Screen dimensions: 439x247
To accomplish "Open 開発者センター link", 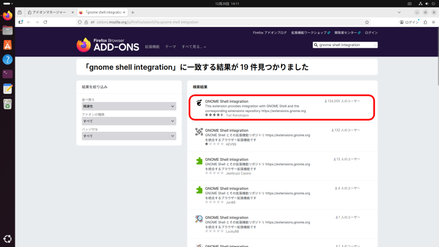I will [x=347, y=33].
